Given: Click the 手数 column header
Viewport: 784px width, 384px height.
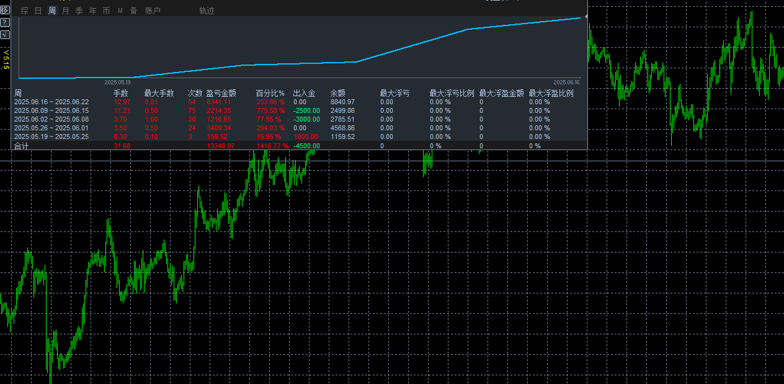Looking at the screenshot, I should [121, 93].
